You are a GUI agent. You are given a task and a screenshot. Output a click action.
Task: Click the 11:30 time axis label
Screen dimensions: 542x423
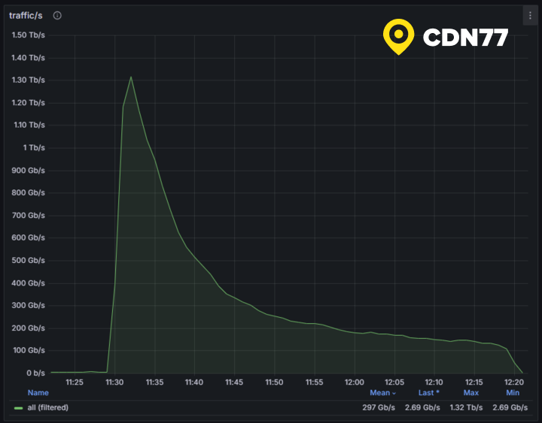(114, 382)
